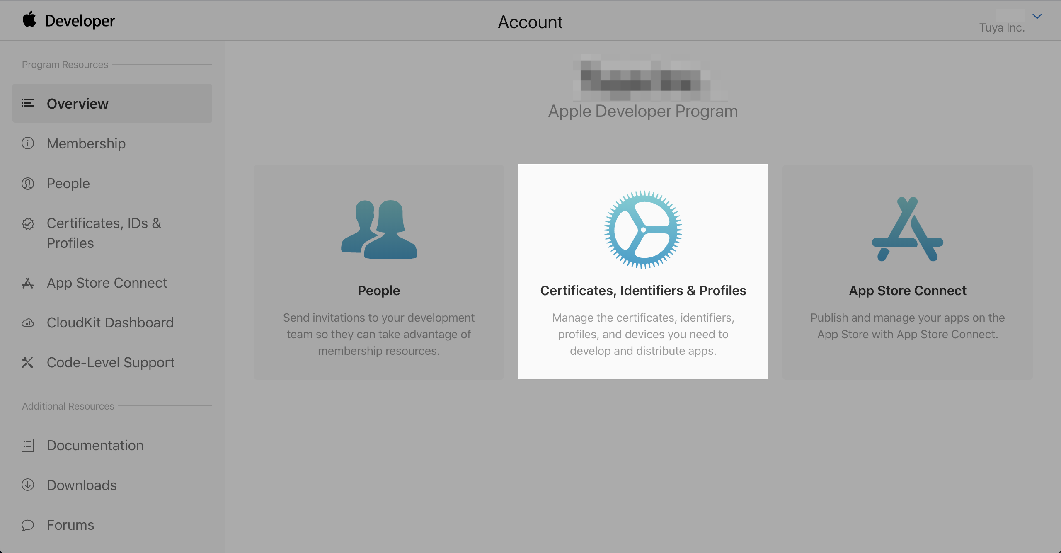Open Documentation in Additional Resources

95,445
